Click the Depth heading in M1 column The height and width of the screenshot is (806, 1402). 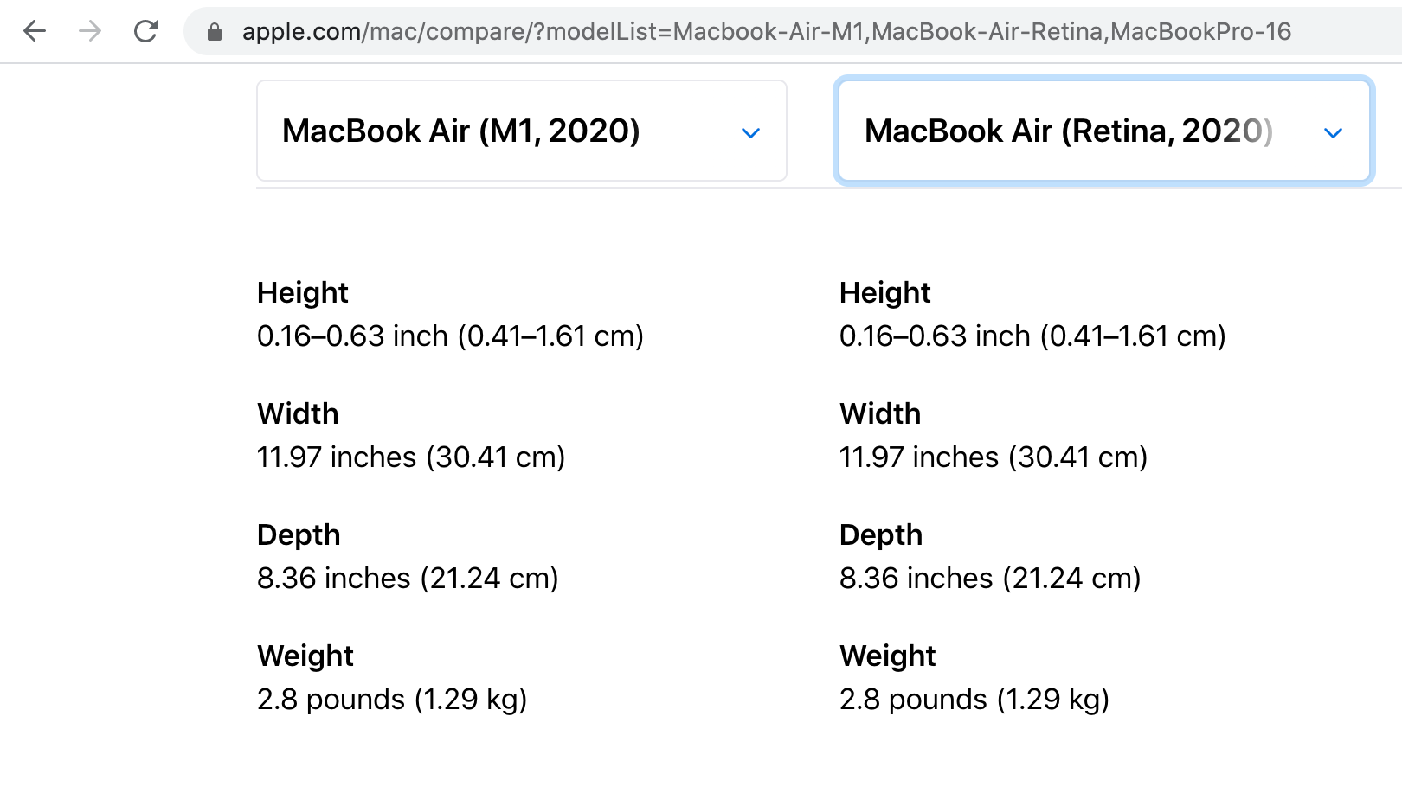tap(299, 535)
